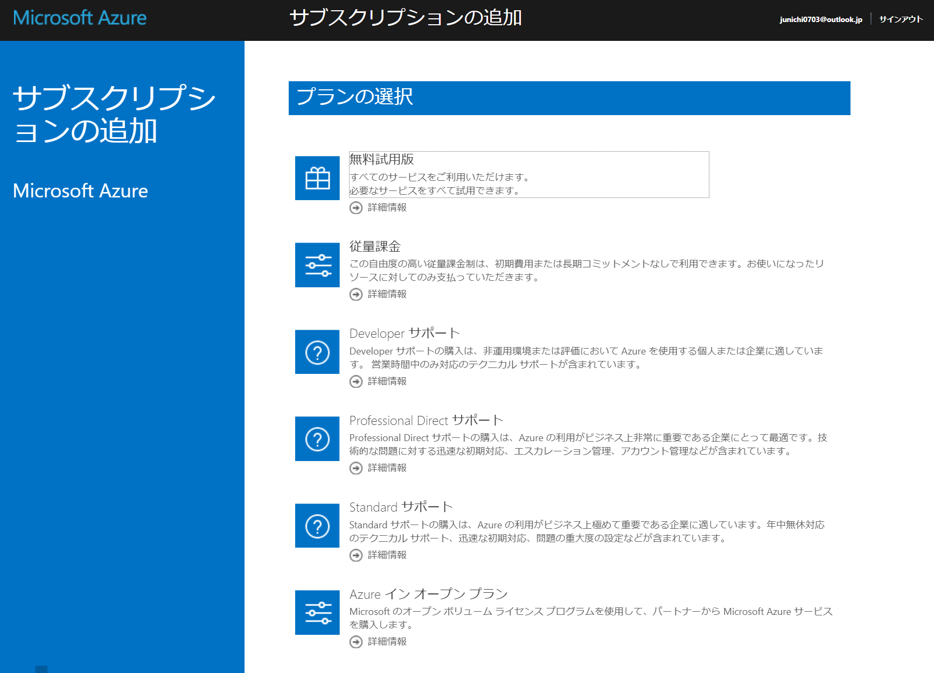Choose the Azure イン オープン プラン title
This screenshot has height=673, width=934.
click(x=429, y=594)
